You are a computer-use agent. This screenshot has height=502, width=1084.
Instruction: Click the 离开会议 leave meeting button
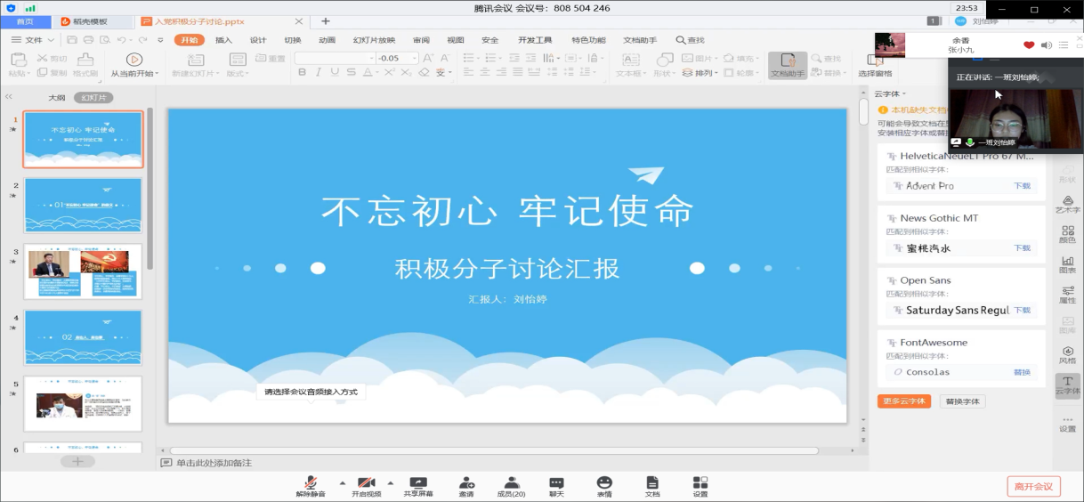1033,486
